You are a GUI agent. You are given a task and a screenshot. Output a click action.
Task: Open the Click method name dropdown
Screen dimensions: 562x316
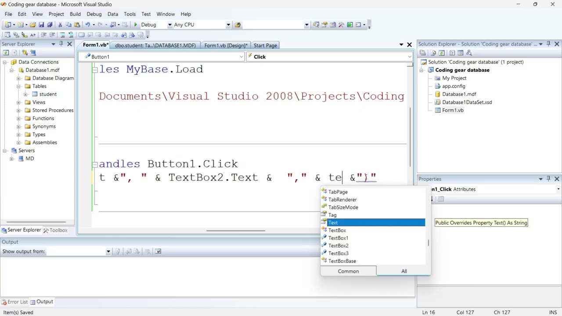pyautogui.click(x=410, y=57)
